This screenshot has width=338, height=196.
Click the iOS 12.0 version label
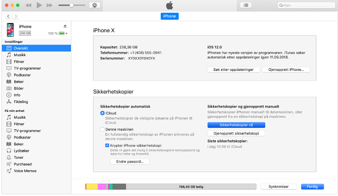[x=215, y=47]
